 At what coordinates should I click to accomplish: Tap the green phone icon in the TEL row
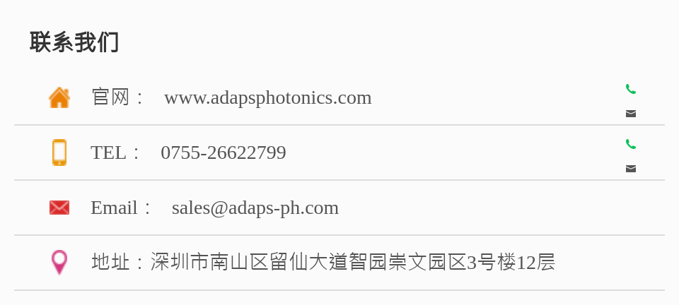631,144
